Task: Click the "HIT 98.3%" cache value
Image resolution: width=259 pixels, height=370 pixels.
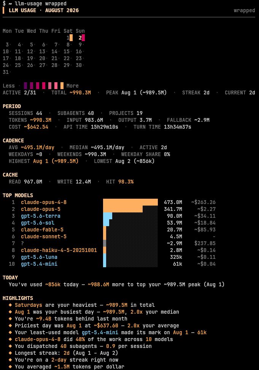Action: (x=120, y=182)
